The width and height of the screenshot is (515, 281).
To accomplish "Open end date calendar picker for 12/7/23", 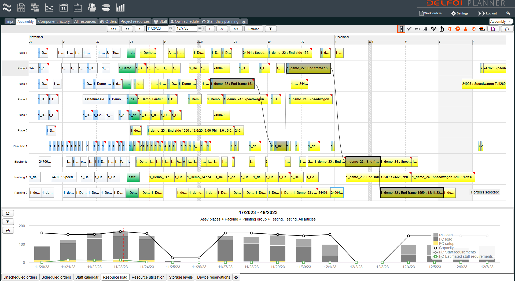I will pyautogui.click(x=200, y=29).
